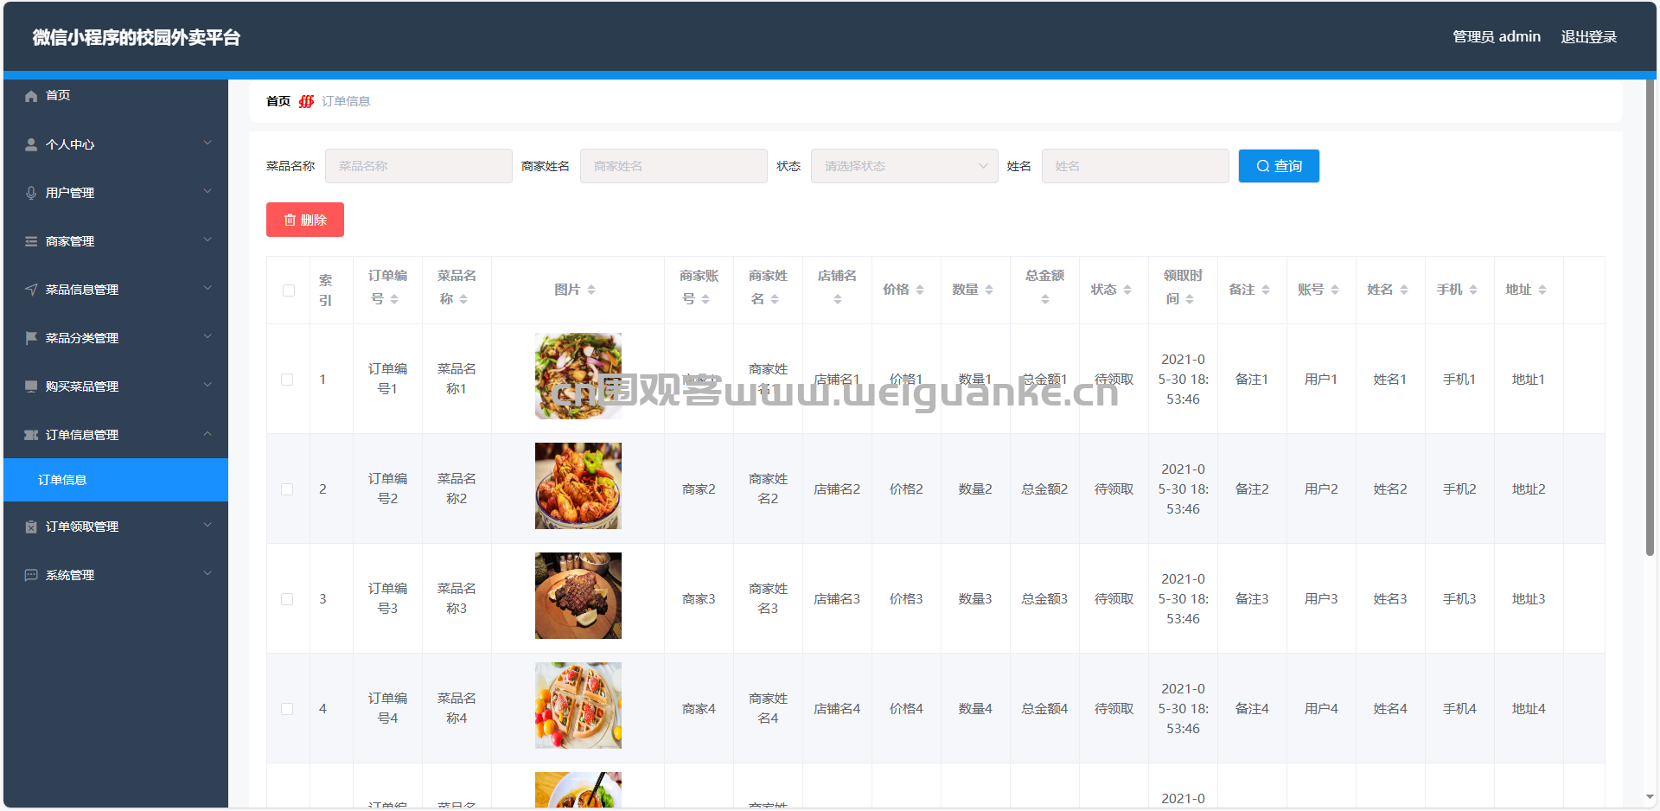Click the home icon beside 首页 in sidebar

point(31,96)
